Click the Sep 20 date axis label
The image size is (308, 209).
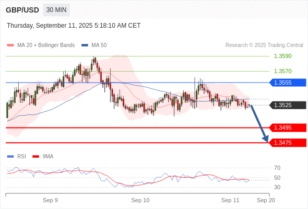(266, 200)
